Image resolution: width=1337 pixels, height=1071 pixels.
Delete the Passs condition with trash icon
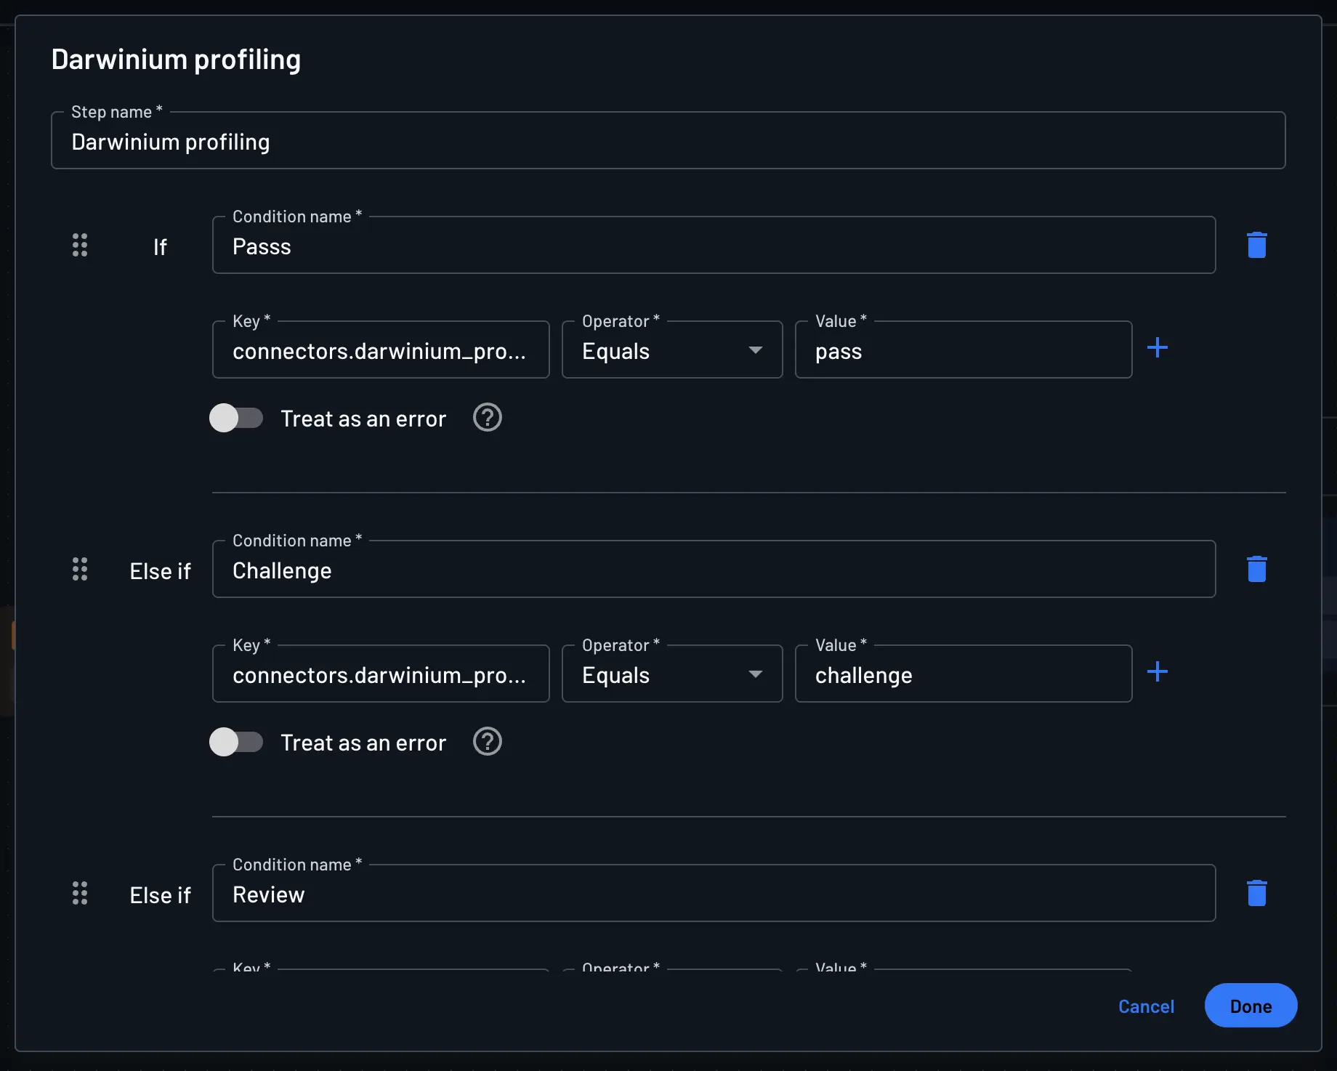1256,246
